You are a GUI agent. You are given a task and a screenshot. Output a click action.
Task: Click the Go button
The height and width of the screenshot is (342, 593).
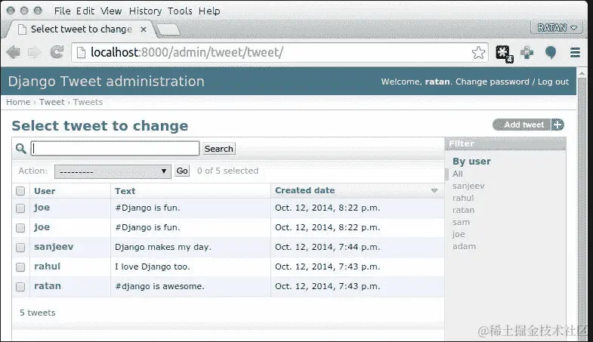click(x=182, y=171)
